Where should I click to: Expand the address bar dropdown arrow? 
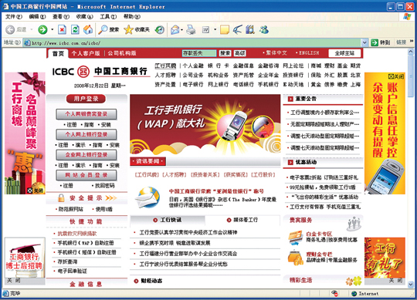tap(364, 42)
